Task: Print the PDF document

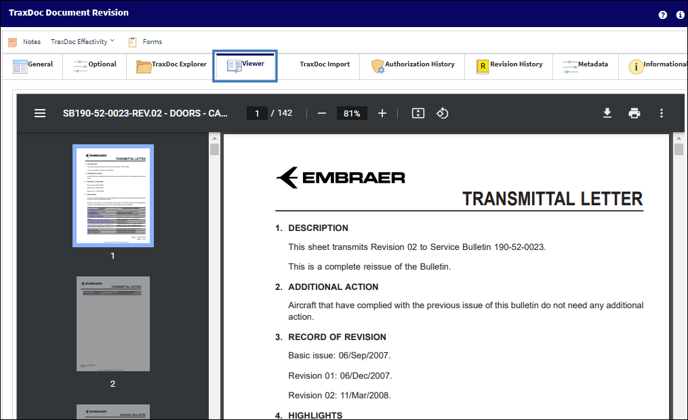Action: [634, 113]
